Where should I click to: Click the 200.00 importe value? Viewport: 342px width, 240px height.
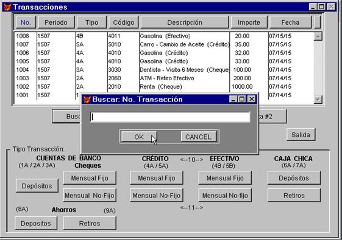(x=242, y=78)
